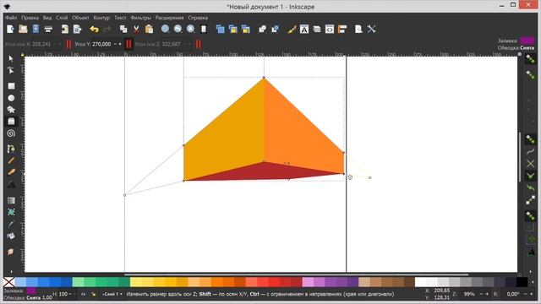Select the Pencil freehand tool
Viewport: 541px width, 304px height.
click(11, 160)
